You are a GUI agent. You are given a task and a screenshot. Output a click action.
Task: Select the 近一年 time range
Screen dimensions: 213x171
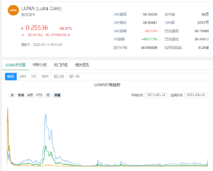click(x=74, y=76)
